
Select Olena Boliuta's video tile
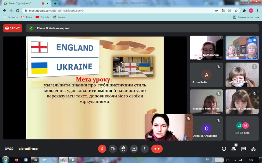click(242, 48)
